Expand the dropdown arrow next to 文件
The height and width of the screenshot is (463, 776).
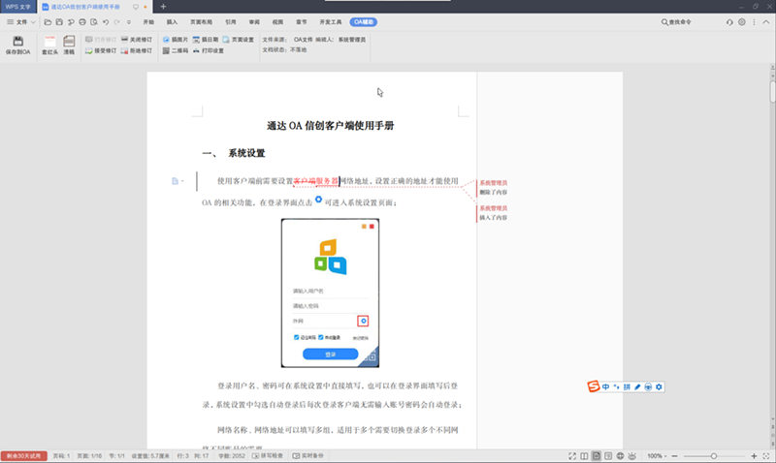click(33, 22)
